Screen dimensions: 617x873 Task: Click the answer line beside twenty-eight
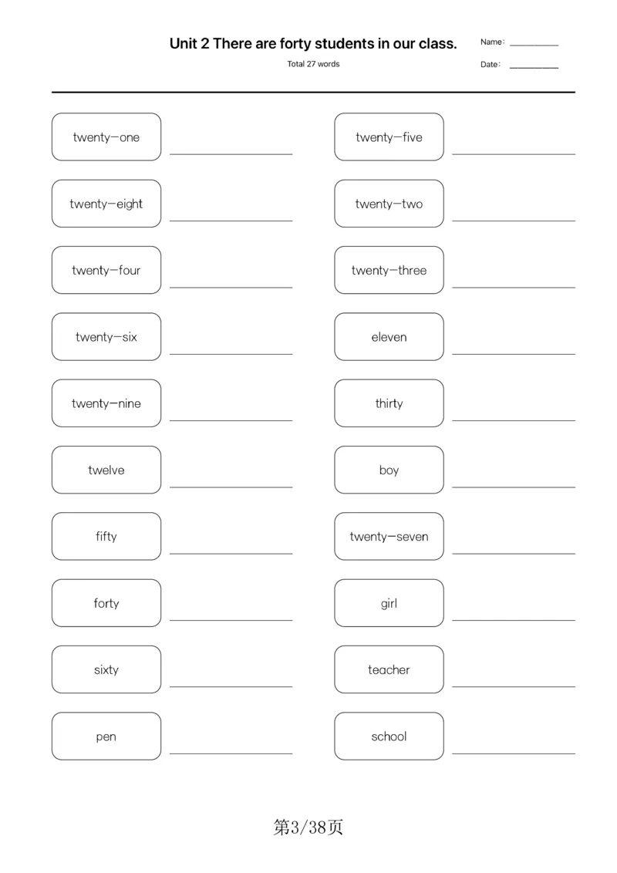[x=231, y=221]
